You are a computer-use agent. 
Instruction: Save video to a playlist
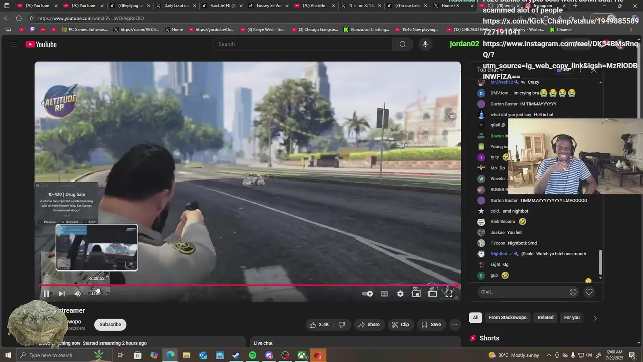tap(431, 325)
